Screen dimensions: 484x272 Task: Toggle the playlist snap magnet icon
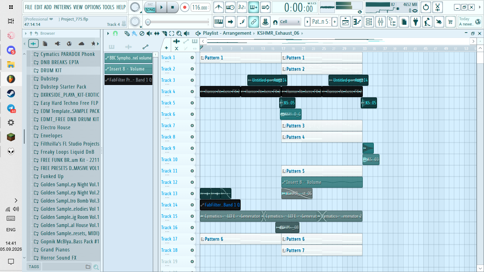pos(115,33)
